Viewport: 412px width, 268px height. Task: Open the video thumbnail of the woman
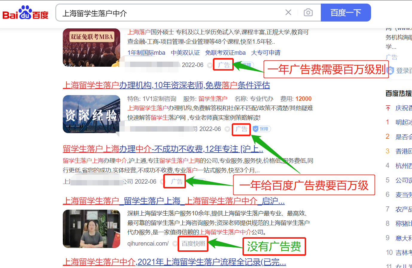pyautogui.click(x=91, y=229)
